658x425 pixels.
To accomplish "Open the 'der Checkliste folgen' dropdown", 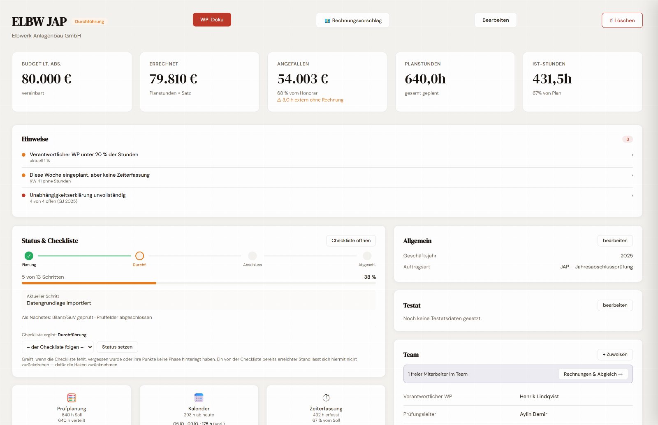I will [58, 347].
